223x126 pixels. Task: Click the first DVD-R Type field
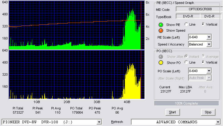188,16
